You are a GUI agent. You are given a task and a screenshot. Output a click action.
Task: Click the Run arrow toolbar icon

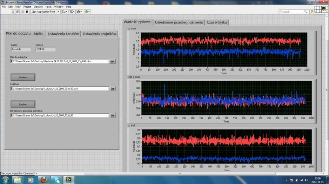tap(13, 12)
